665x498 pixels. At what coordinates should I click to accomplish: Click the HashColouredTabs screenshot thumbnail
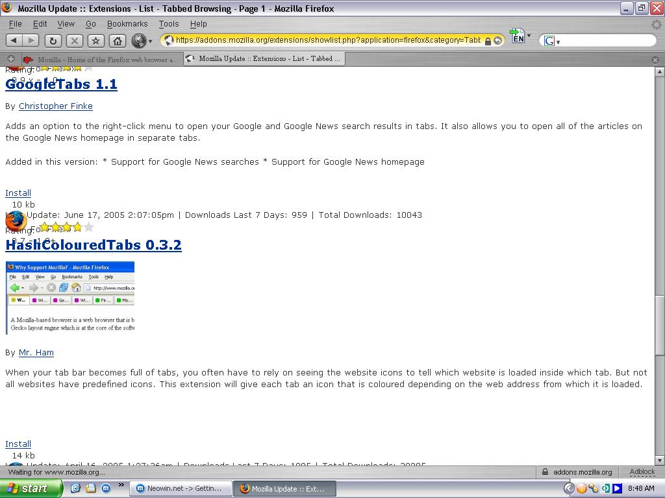click(70, 298)
